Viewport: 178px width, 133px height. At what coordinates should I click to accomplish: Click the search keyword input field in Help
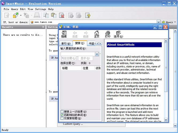pyautogui.click(x=78, y=54)
